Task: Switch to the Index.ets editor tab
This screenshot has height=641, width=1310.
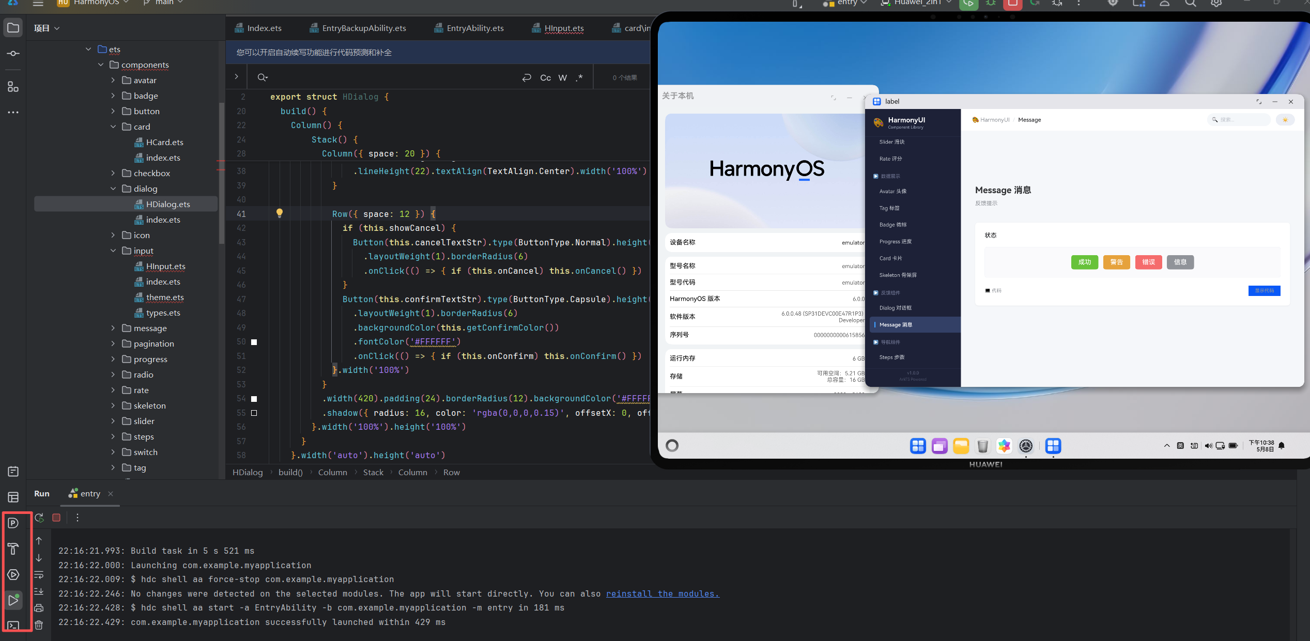Action: (258, 28)
